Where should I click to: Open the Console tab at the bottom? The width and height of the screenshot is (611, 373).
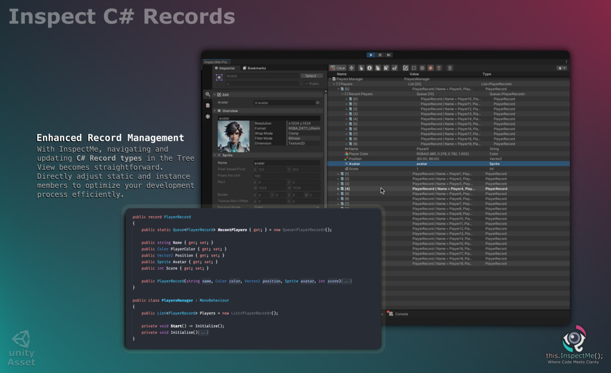point(398,314)
